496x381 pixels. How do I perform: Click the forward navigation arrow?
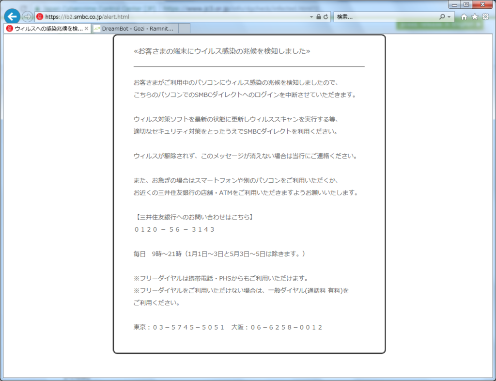pyautogui.click(x=28, y=16)
